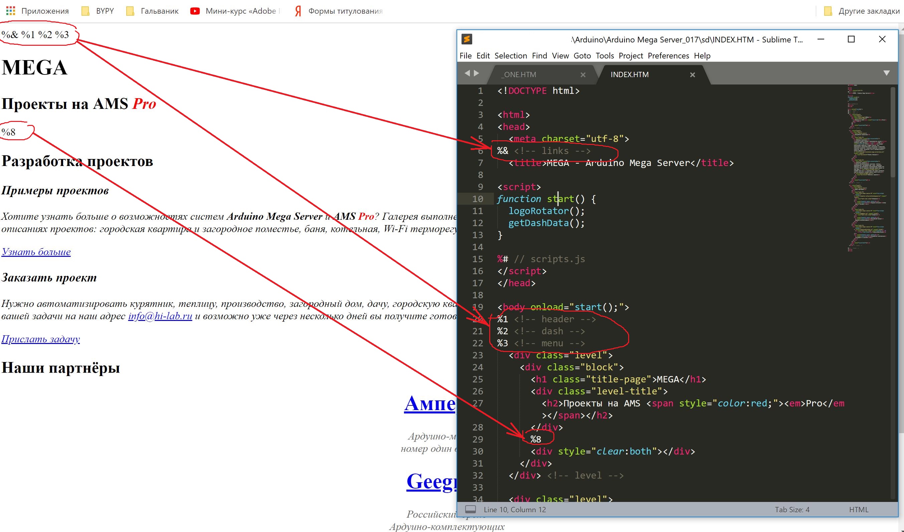Open the tab list dropdown arrow

coord(886,73)
